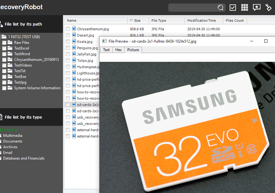Click the TestExcel folder icon
Screen dimensions: 275x193
[x=10, y=48]
